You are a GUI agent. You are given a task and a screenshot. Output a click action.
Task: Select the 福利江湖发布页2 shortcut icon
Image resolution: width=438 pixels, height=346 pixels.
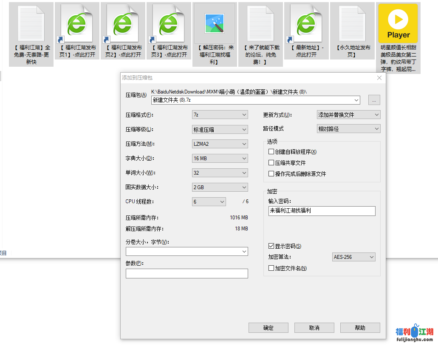(123, 23)
